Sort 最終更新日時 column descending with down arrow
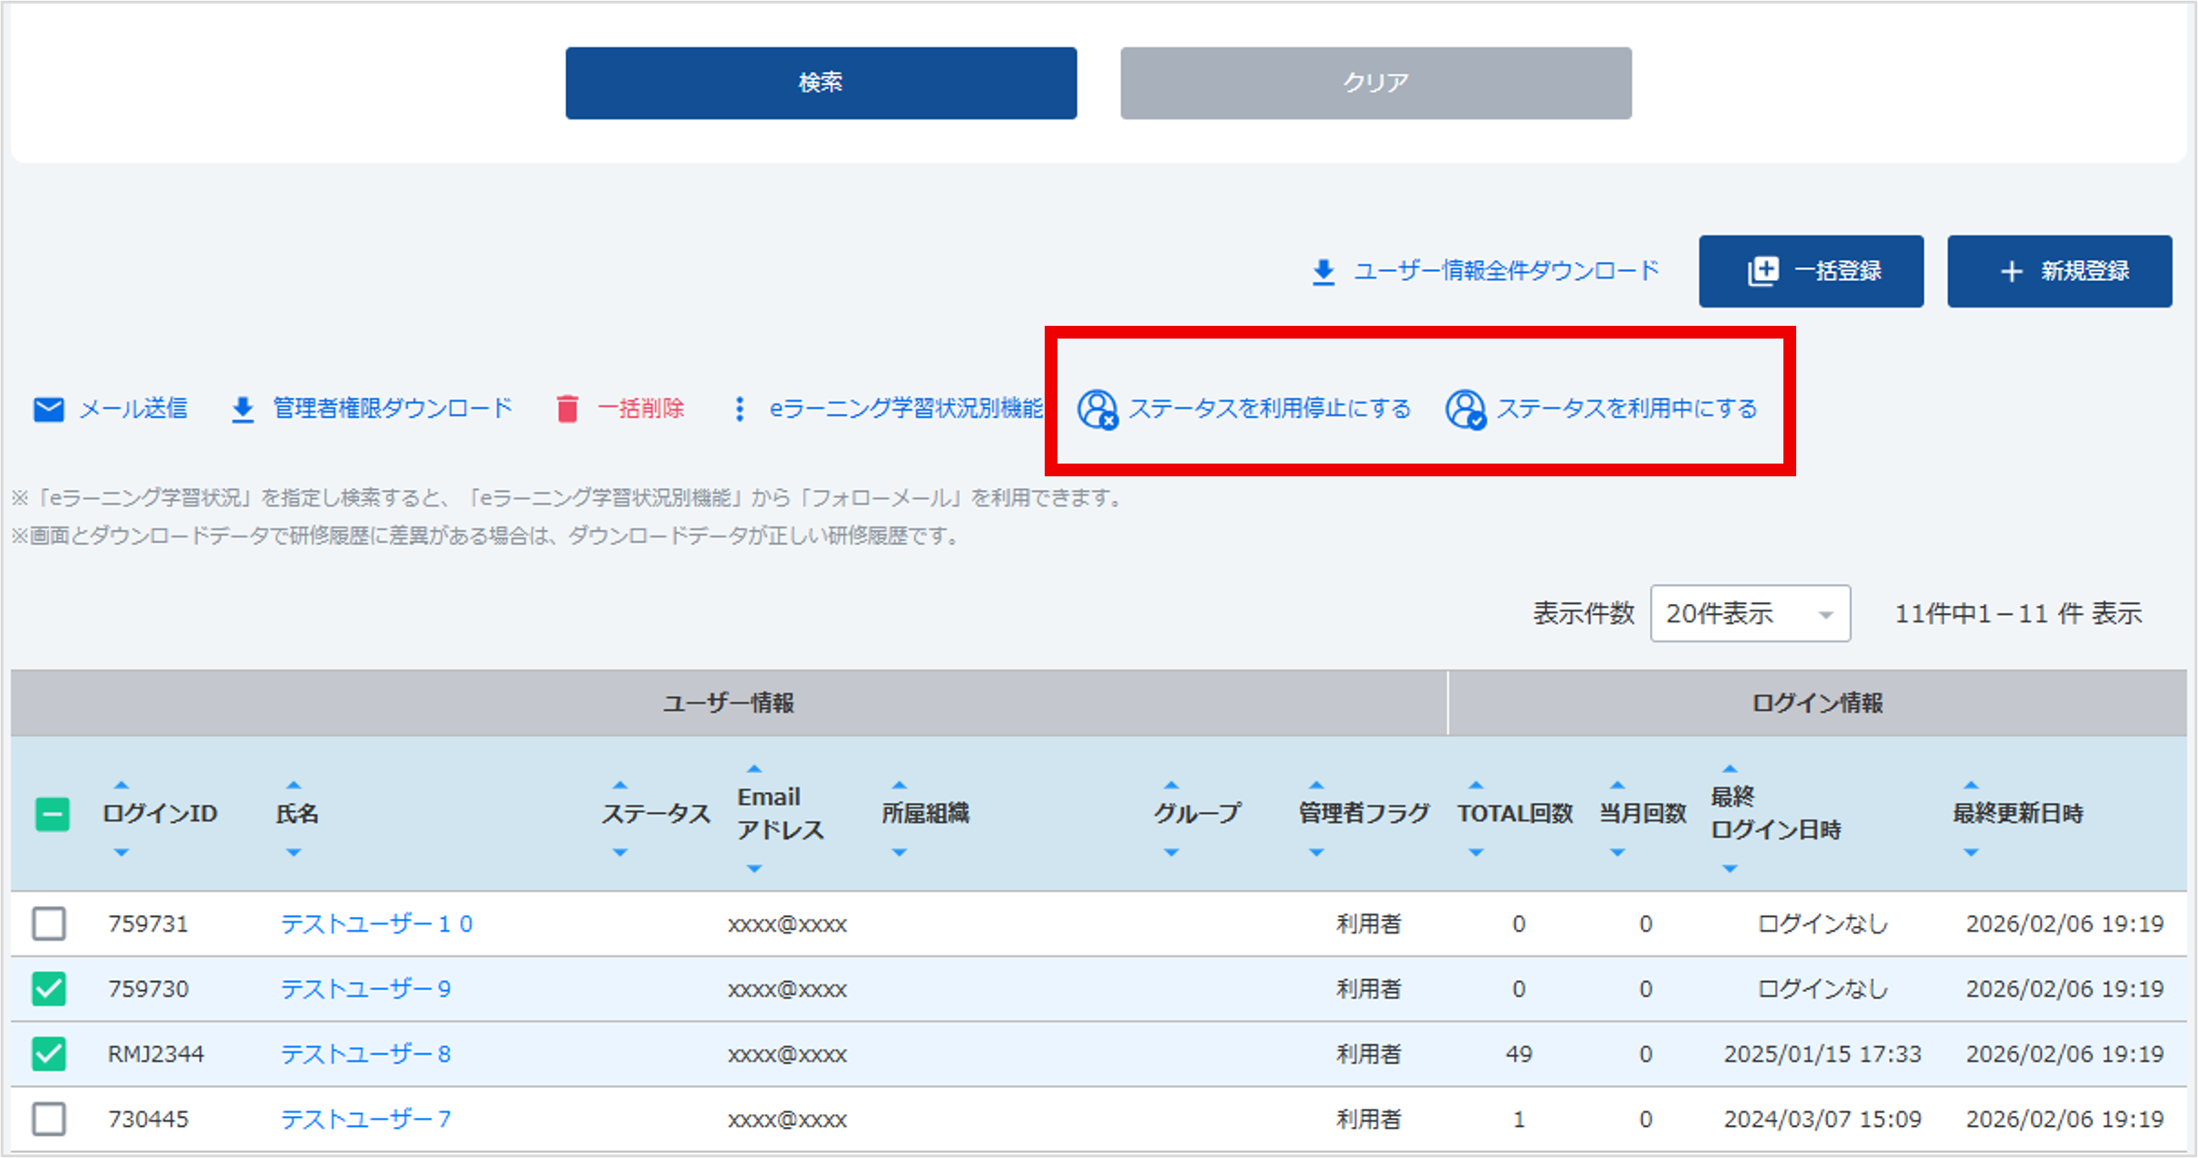2198x1158 pixels. coord(1971,852)
